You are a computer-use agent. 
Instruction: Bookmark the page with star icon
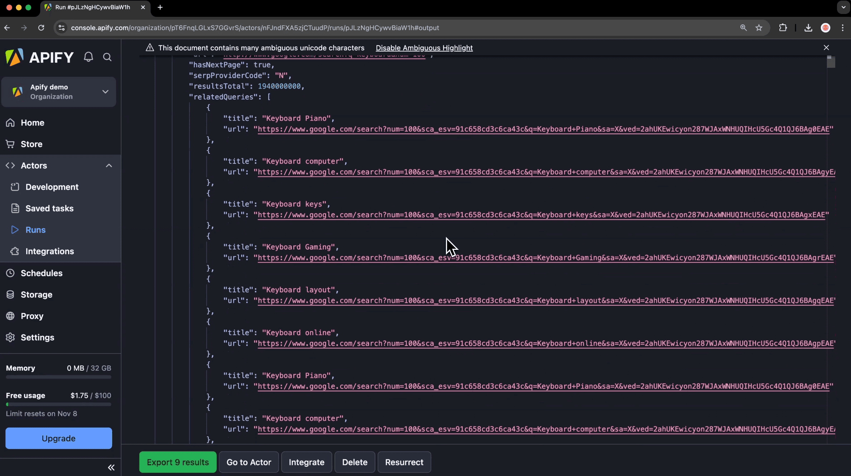tap(759, 28)
